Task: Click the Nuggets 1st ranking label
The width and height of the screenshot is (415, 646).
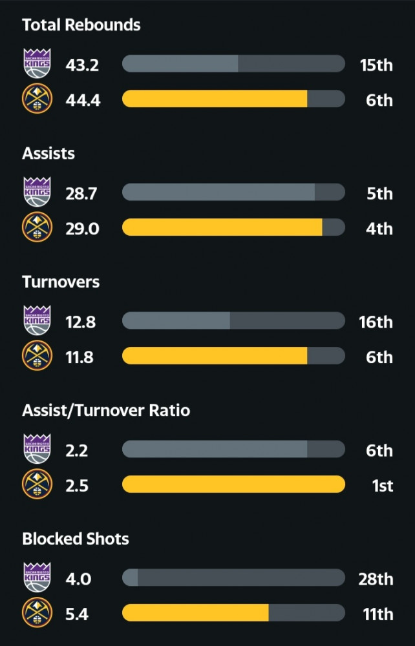Action: (x=383, y=486)
